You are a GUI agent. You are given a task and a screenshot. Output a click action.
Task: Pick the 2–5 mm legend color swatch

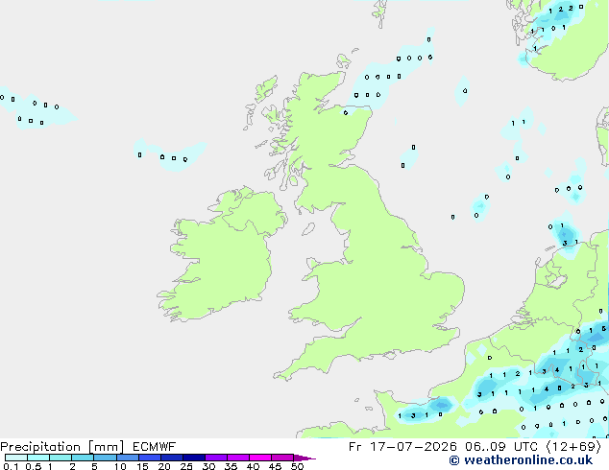(x=83, y=458)
